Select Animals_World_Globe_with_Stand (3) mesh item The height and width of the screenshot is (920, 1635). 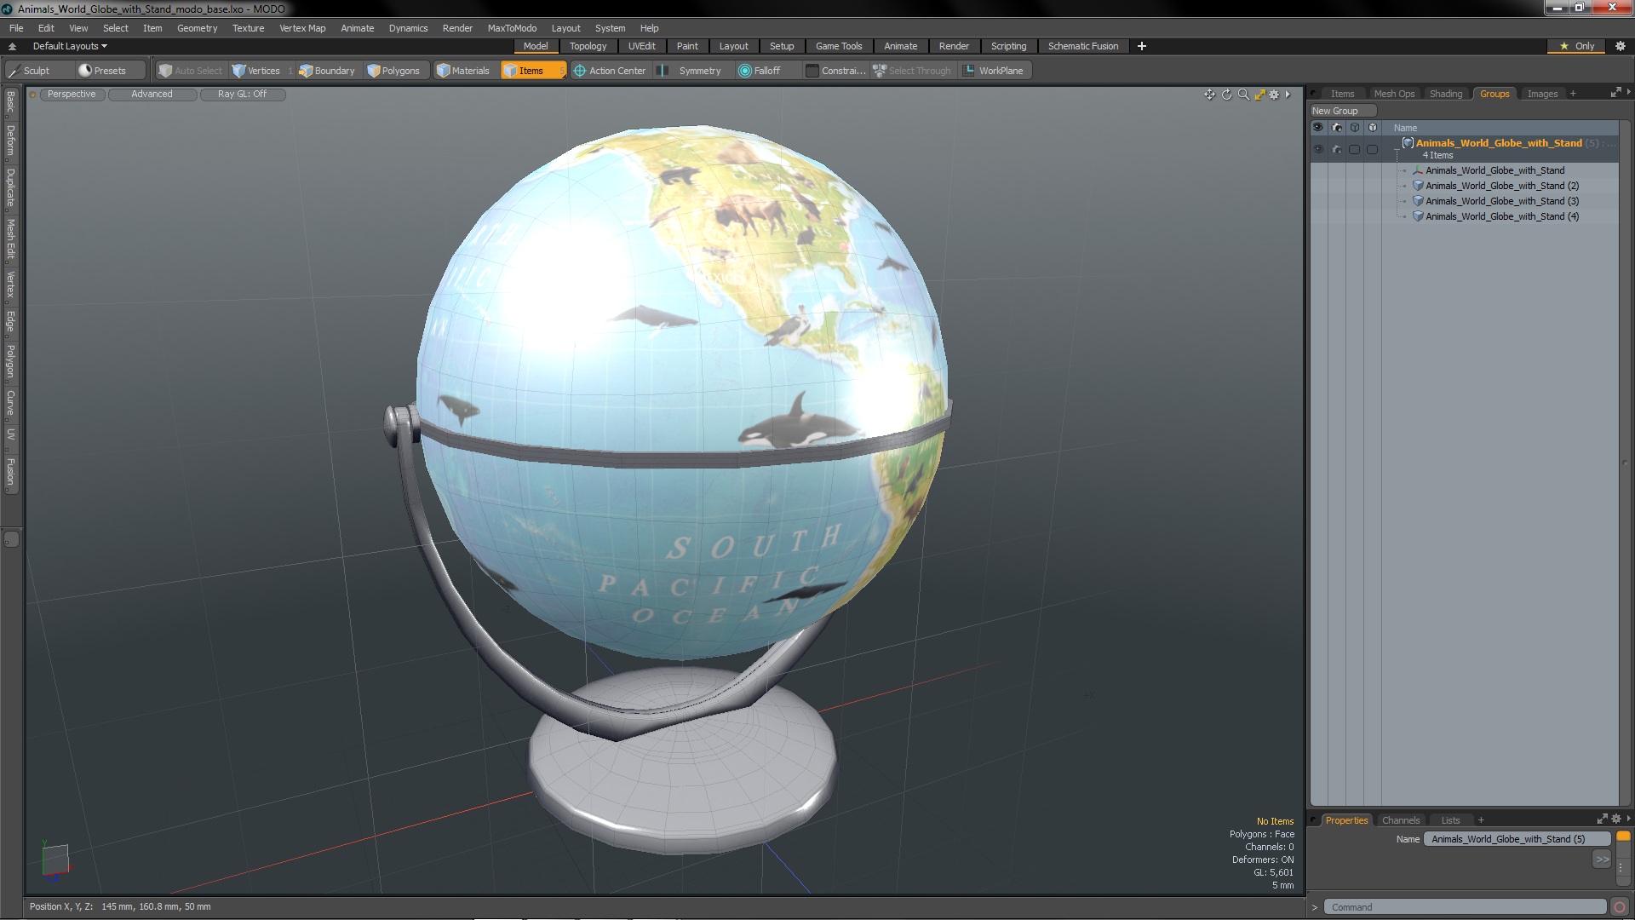pyautogui.click(x=1502, y=201)
